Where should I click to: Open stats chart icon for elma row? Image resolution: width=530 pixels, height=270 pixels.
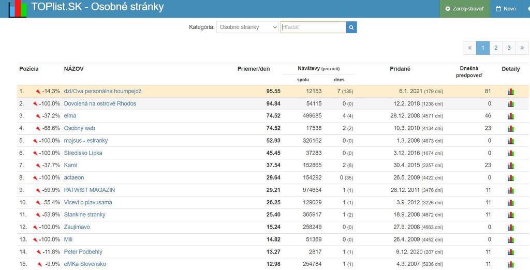[510, 116]
